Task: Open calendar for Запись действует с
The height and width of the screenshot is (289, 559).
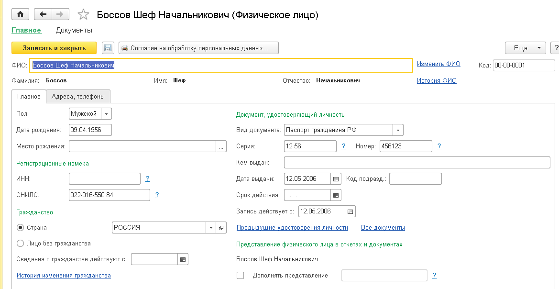Action: [x=351, y=211]
